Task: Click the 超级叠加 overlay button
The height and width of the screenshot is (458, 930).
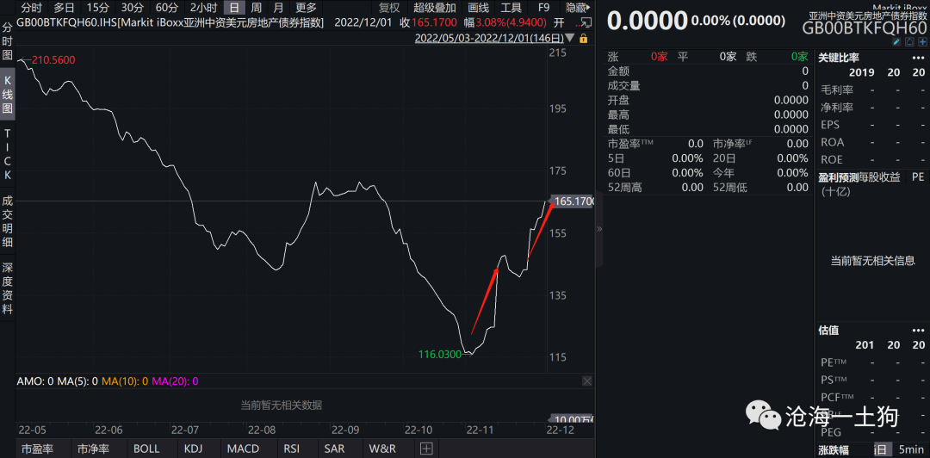Action: pyautogui.click(x=434, y=7)
